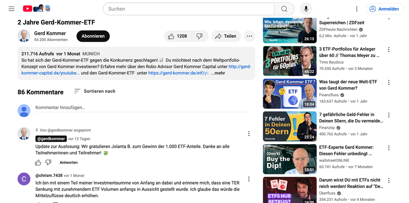Open options for Welt-ETF Finanzfluss video
This screenshot has width=409, height=203.
coord(389,82)
